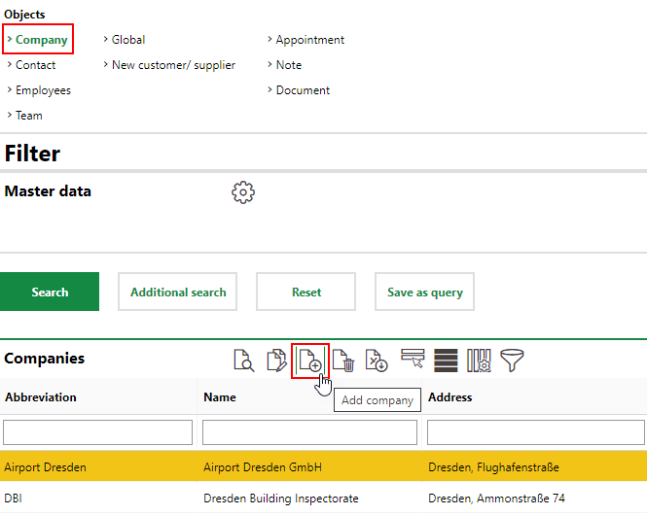Screen dimensions: 647x516
Task: Select the Dresden Building Inspectorate row
Action: click(280, 499)
